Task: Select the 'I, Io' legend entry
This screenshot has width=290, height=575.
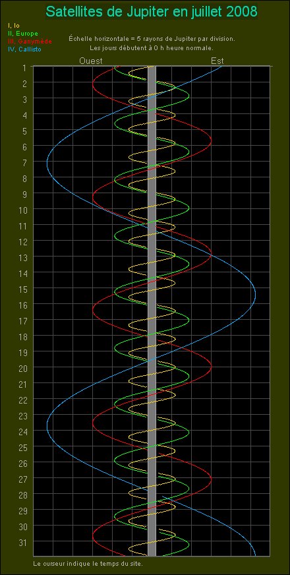Action: coord(14,26)
